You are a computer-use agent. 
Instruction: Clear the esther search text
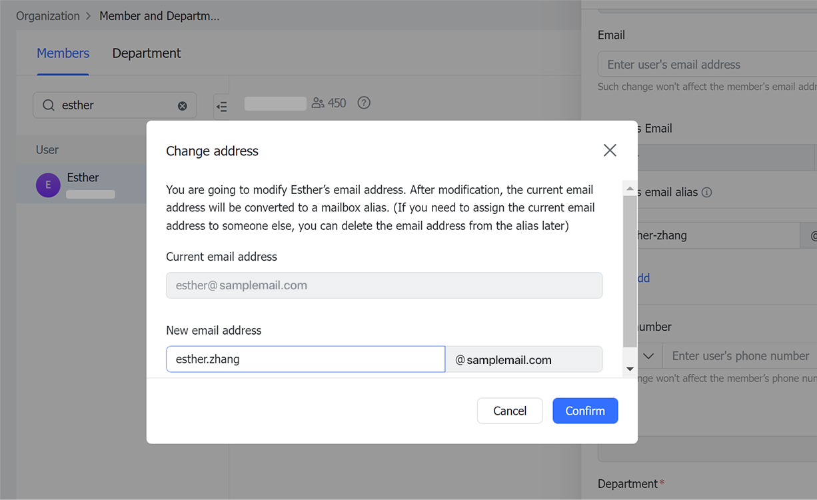pos(182,105)
